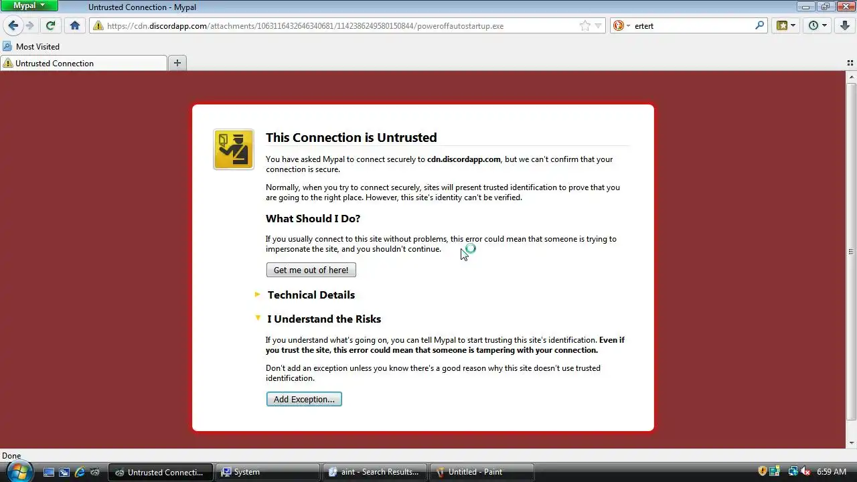Click the bold cdn.discordapp.com text
The height and width of the screenshot is (482, 857).
[x=464, y=159]
